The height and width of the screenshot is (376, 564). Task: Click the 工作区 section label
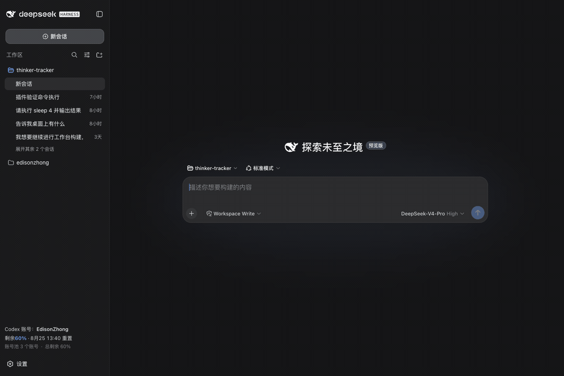15,55
